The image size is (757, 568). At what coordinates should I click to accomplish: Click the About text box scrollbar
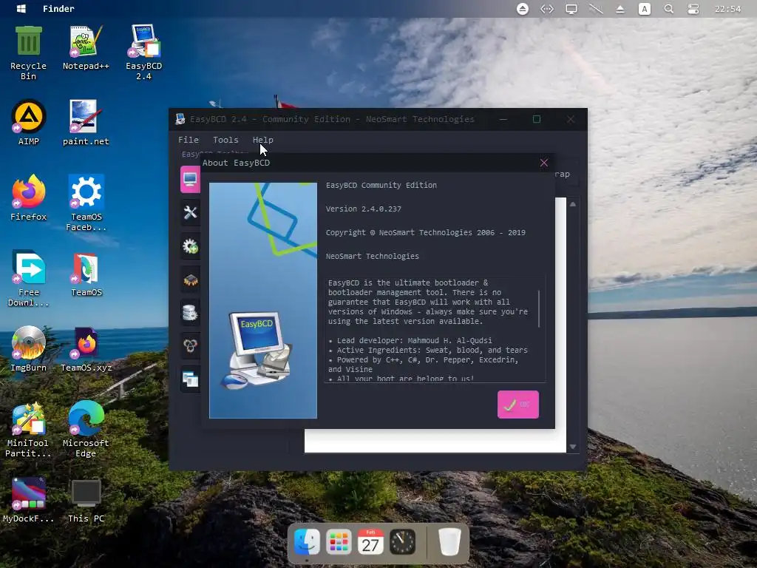point(539,308)
